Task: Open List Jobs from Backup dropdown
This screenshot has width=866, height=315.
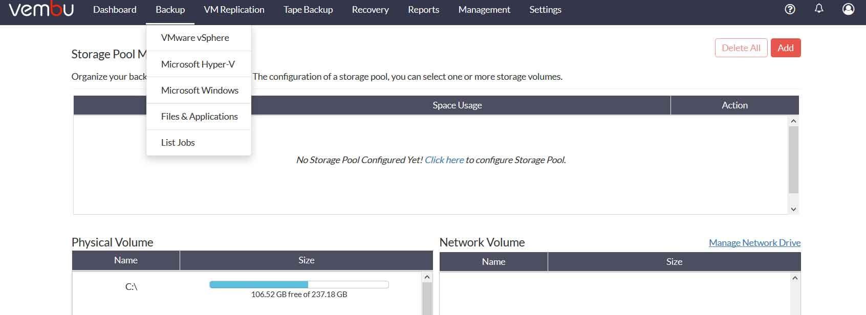Action: pyautogui.click(x=178, y=143)
